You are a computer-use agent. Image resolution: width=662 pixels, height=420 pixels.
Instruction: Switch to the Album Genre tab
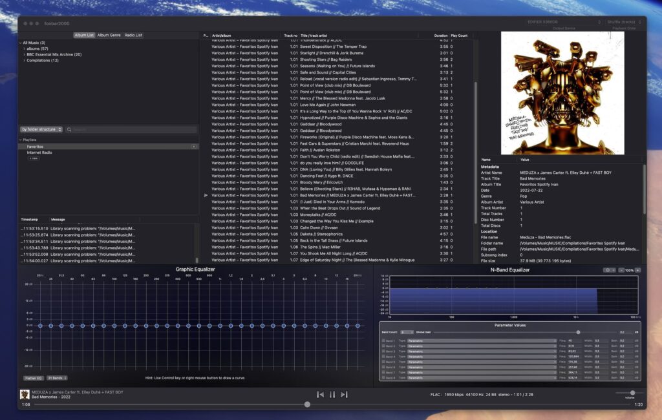[109, 35]
